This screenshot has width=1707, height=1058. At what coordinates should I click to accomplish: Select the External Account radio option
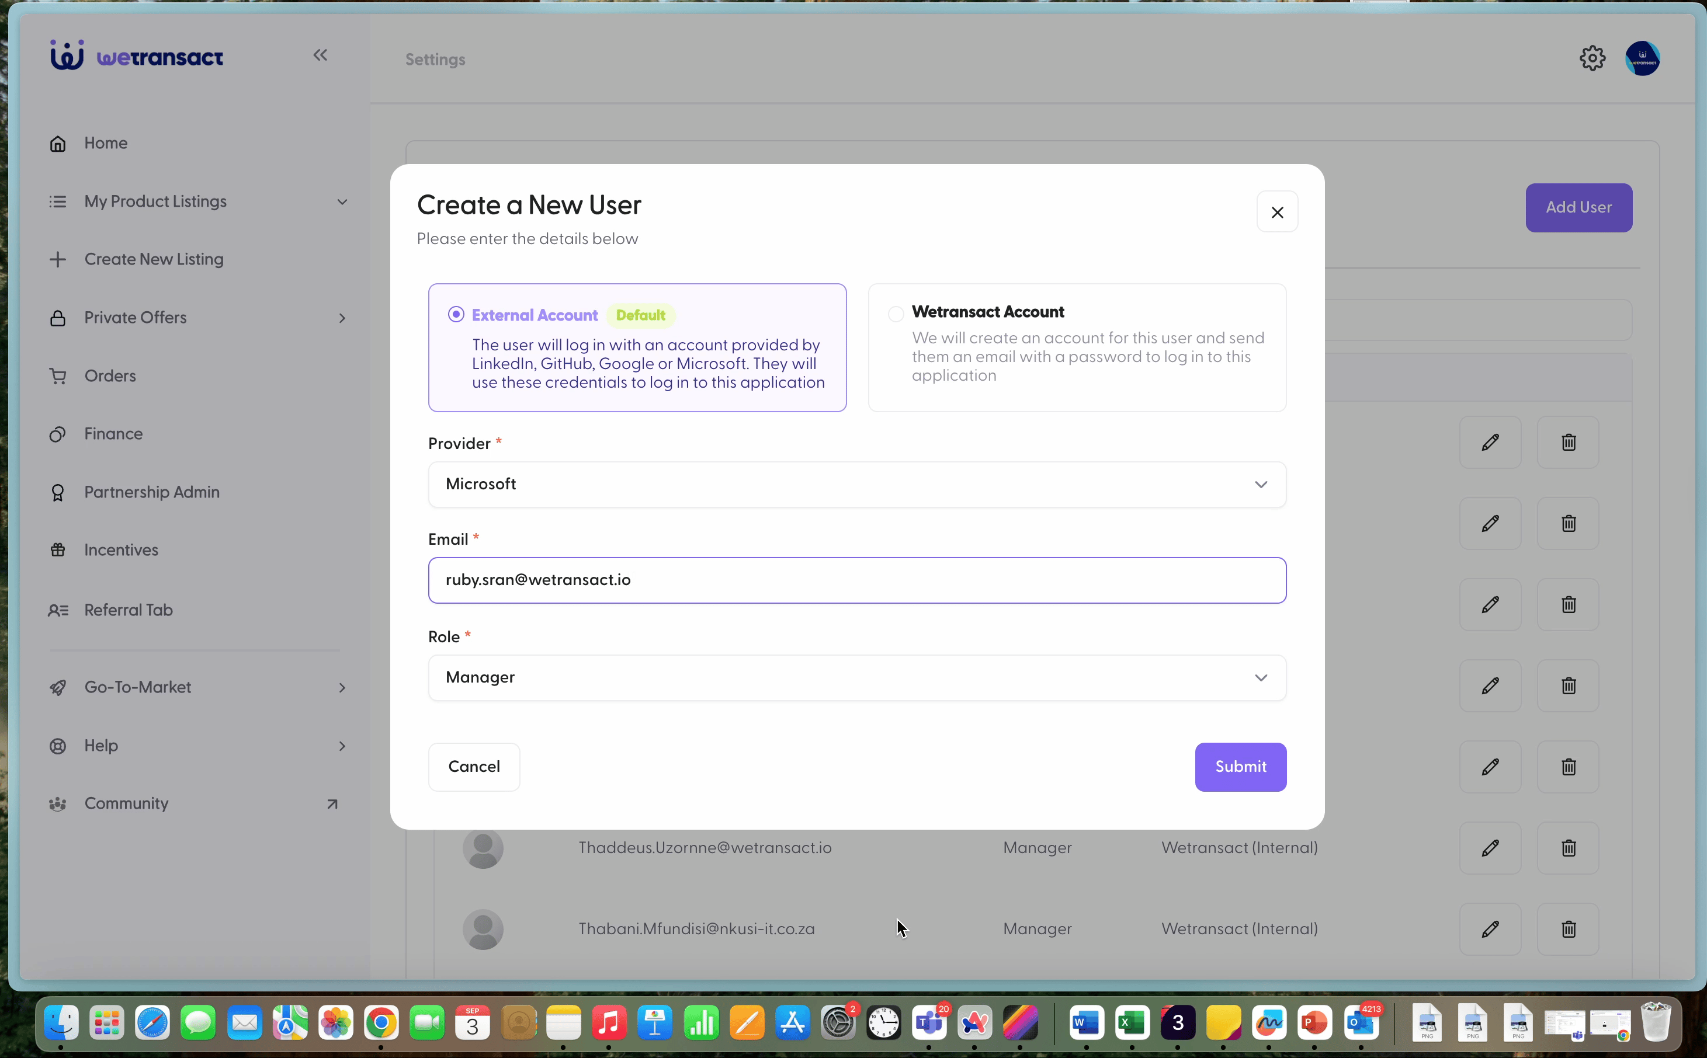click(x=456, y=315)
